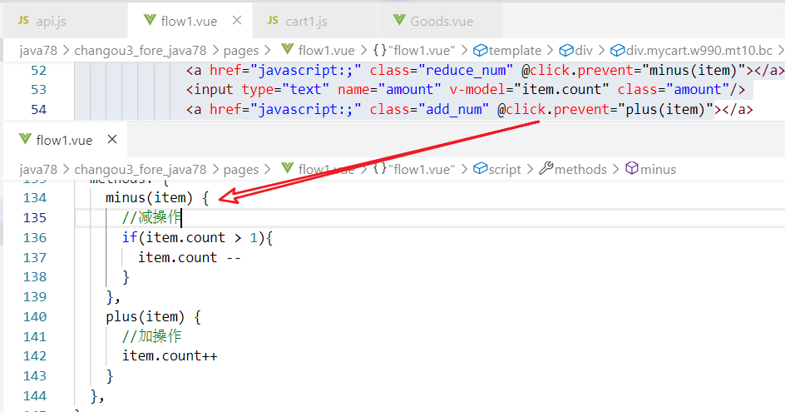Click changou3_fore_java78 in lower breadcrumb
The width and height of the screenshot is (785, 412).
141,170
